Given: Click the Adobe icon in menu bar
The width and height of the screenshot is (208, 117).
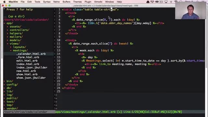Looking at the screenshot, I should tap(152, 2).
